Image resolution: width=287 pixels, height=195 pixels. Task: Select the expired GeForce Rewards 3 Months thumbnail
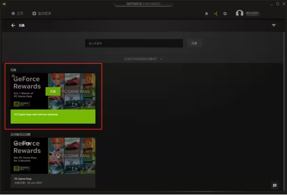pyautogui.click(x=53, y=156)
